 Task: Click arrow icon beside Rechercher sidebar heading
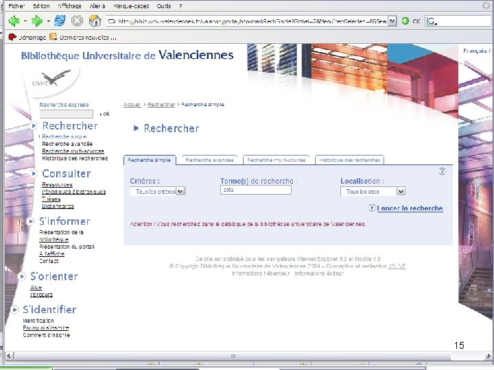point(34,126)
